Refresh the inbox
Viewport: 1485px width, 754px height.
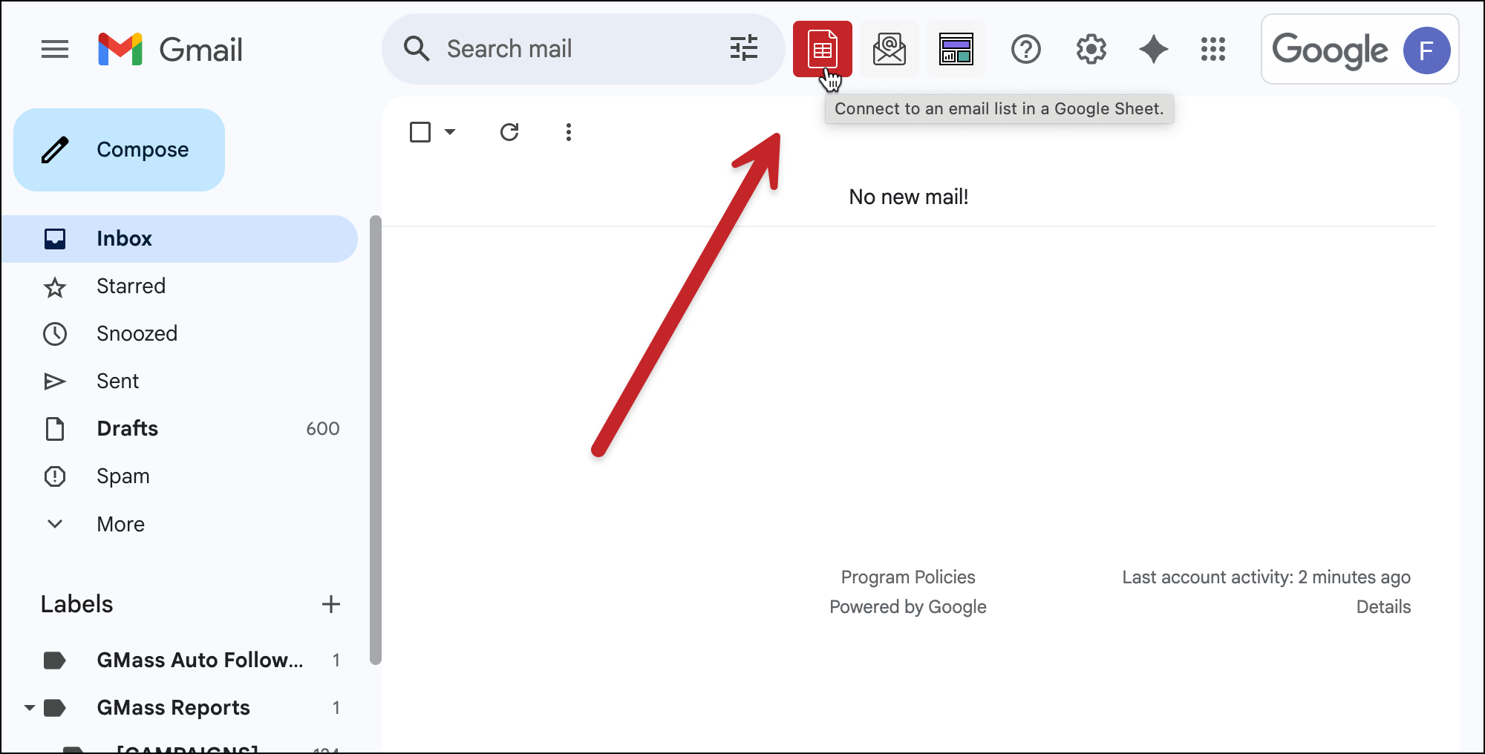(509, 132)
